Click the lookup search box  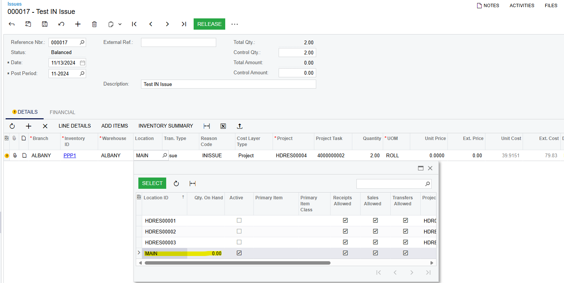pyautogui.click(x=394, y=184)
